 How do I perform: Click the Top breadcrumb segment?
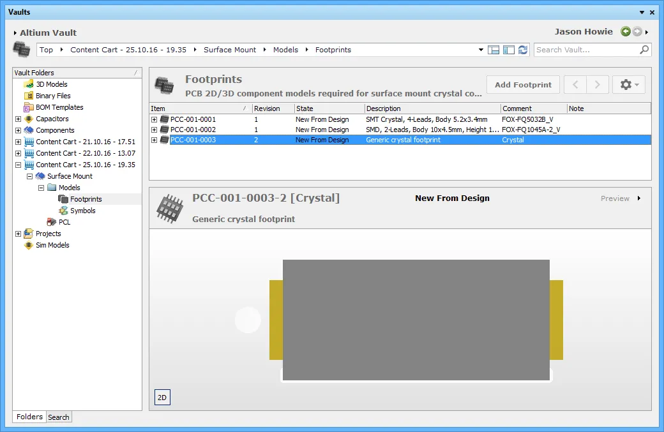pyautogui.click(x=46, y=50)
